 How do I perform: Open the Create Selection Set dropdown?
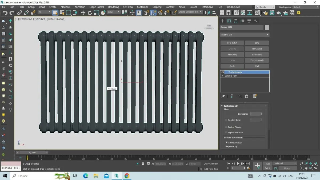[190, 12]
